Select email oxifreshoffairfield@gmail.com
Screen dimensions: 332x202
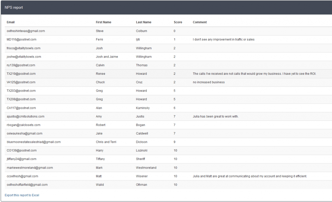pyautogui.click(x=27, y=185)
